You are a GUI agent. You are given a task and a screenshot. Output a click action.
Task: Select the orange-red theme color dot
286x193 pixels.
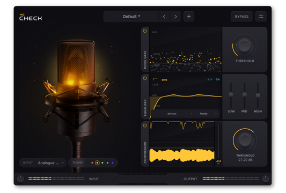pyautogui.click(x=92, y=163)
